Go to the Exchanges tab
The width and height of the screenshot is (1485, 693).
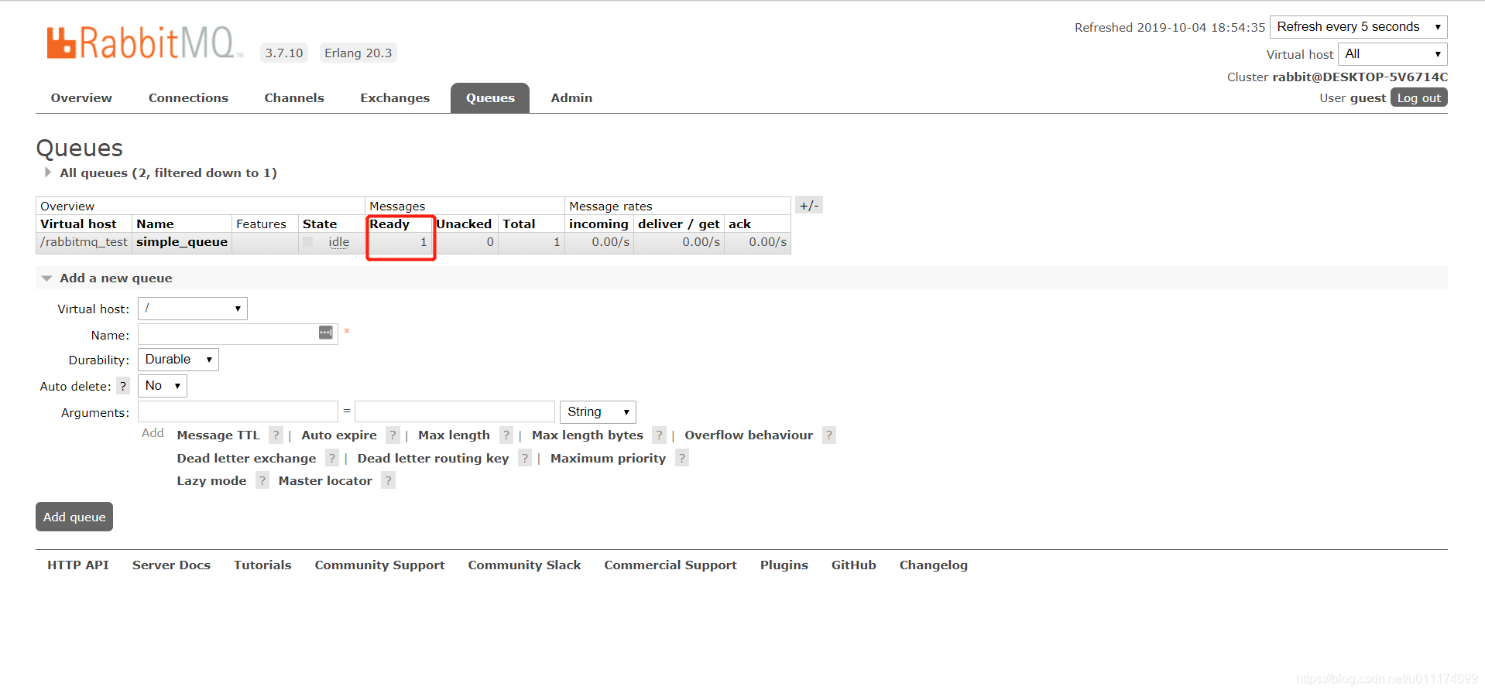click(x=395, y=98)
